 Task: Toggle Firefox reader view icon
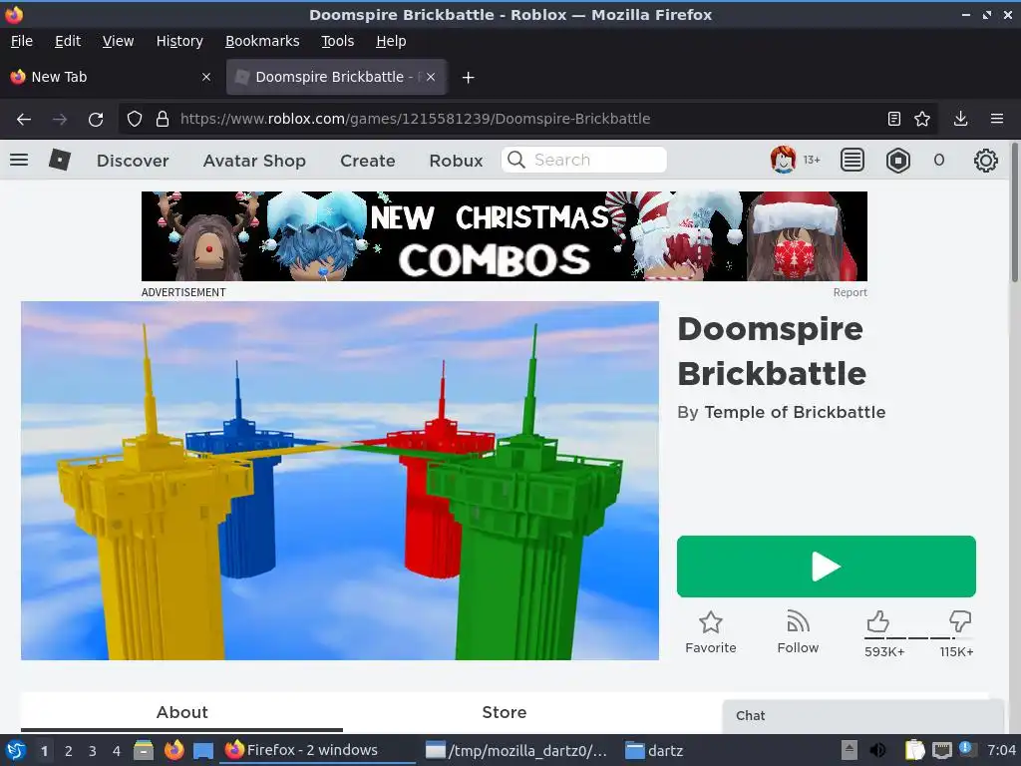pyautogui.click(x=894, y=119)
